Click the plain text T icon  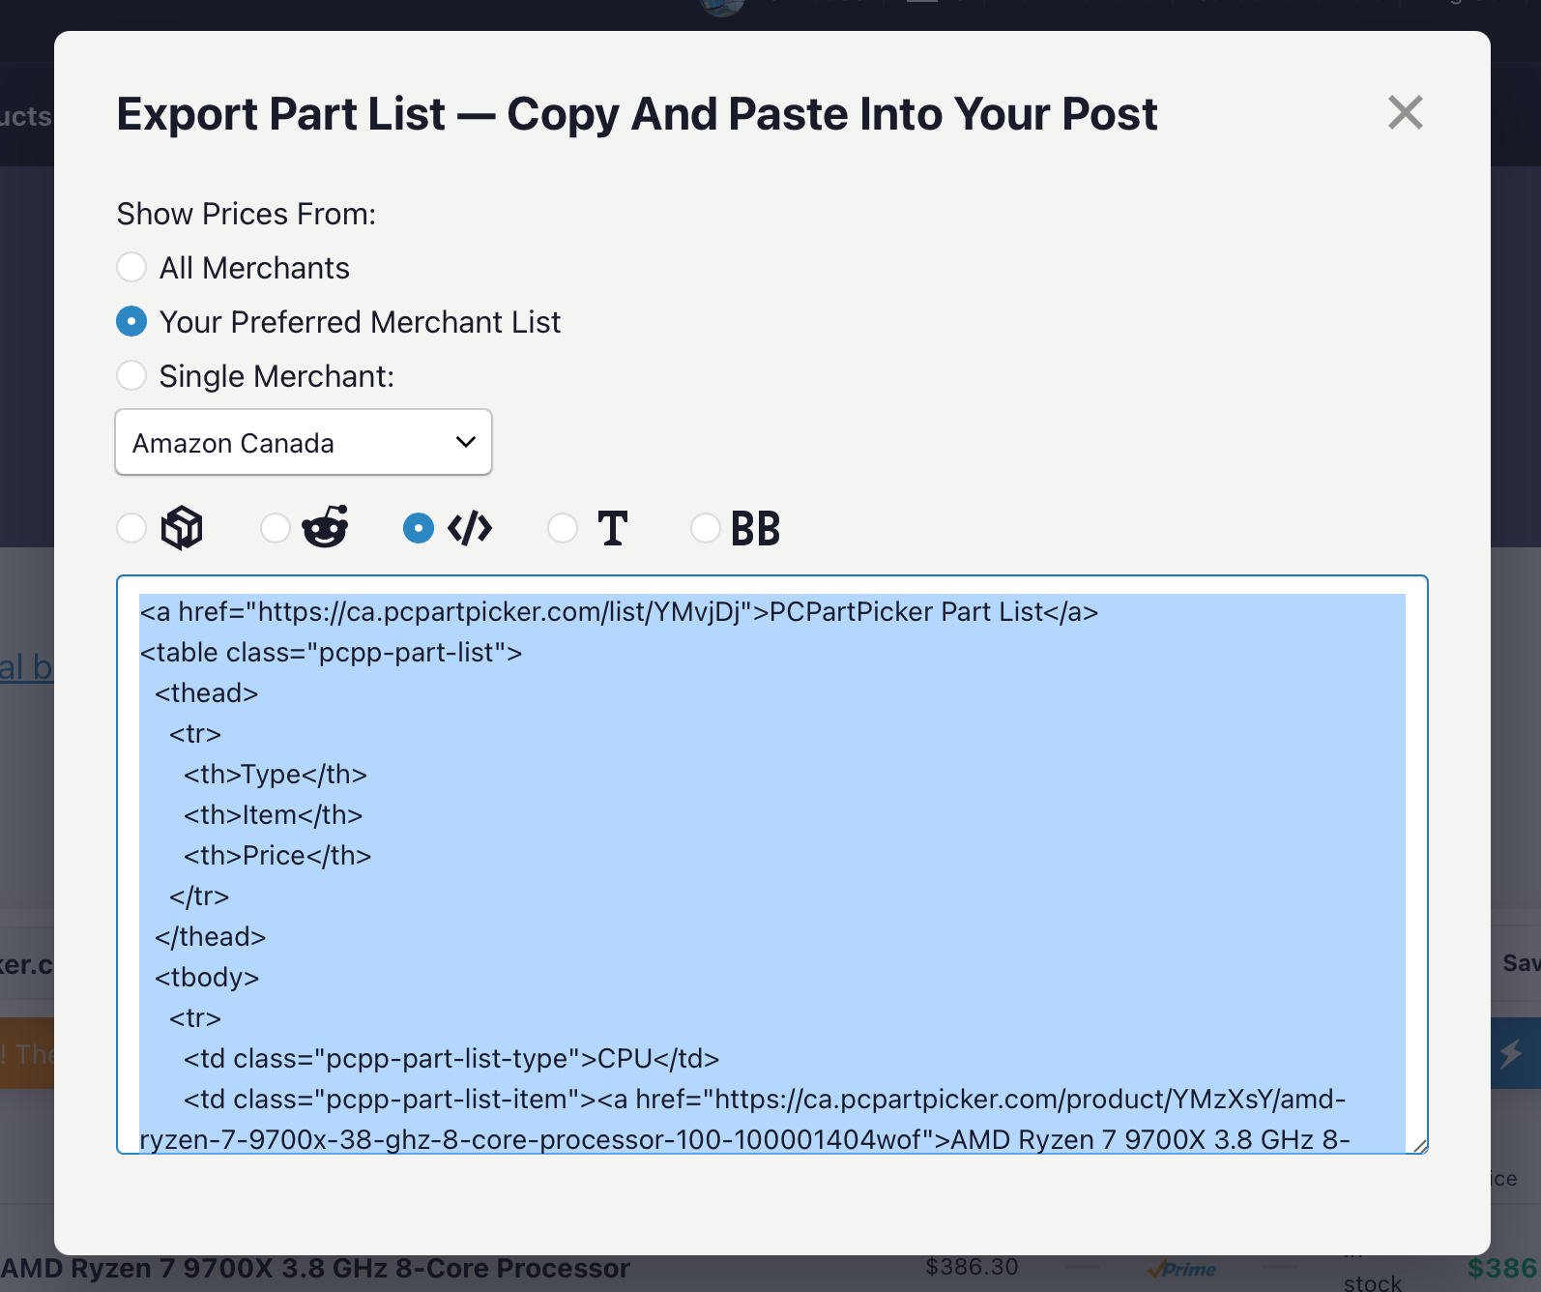point(613,528)
